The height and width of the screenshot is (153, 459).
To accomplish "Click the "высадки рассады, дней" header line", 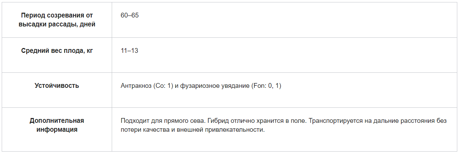I will [57, 24].
